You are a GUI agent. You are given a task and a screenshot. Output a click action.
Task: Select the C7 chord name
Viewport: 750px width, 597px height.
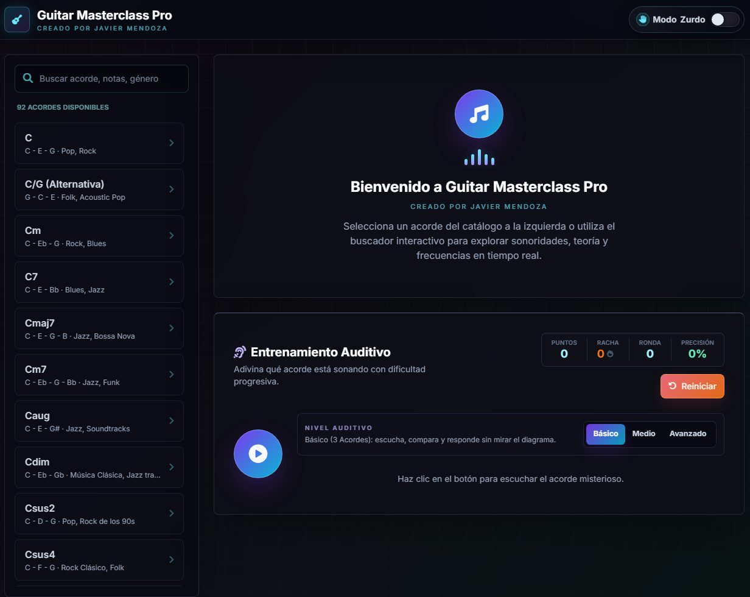coord(31,277)
